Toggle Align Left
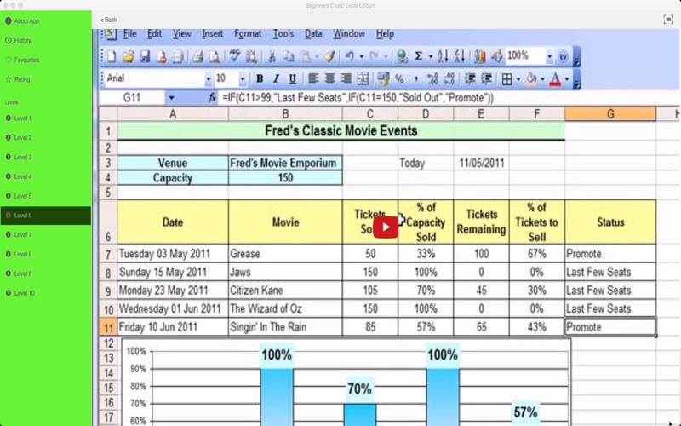This screenshot has height=426, width=681. click(313, 78)
